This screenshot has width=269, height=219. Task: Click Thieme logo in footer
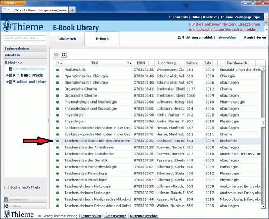(19, 214)
